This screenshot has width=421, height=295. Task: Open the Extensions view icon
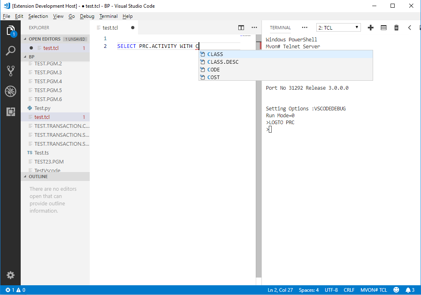[11, 112]
